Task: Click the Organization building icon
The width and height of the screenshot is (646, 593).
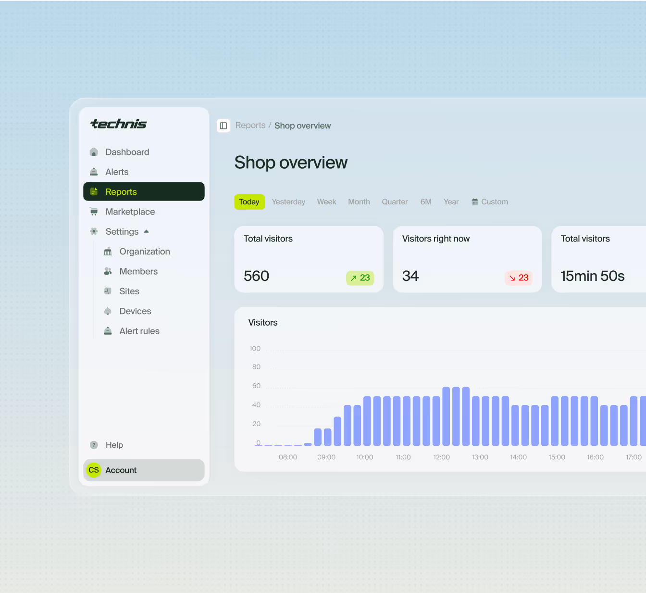Action: [108, 252]
